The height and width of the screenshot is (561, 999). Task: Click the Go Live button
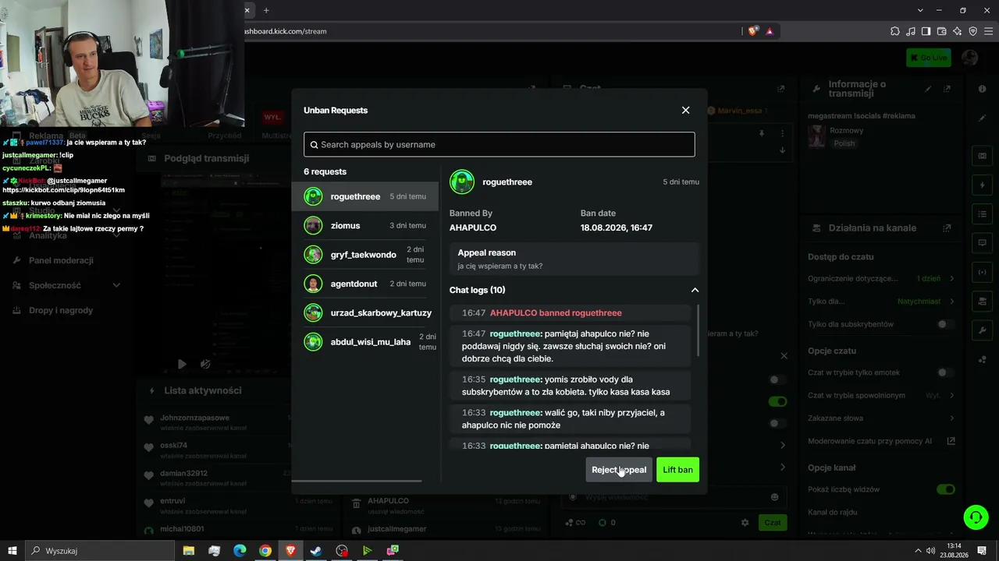928,58
